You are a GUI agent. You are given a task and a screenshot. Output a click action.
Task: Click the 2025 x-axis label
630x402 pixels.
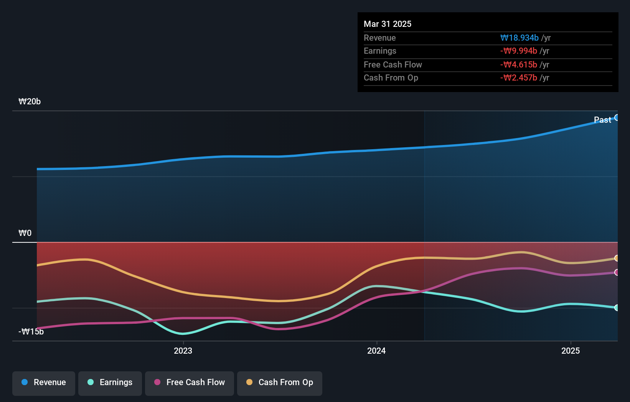coord(571,351)
